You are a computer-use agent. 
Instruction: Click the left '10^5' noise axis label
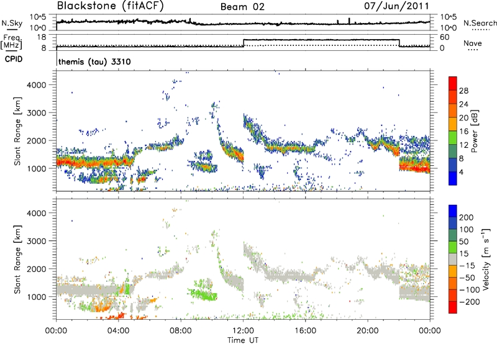[38, 17]
